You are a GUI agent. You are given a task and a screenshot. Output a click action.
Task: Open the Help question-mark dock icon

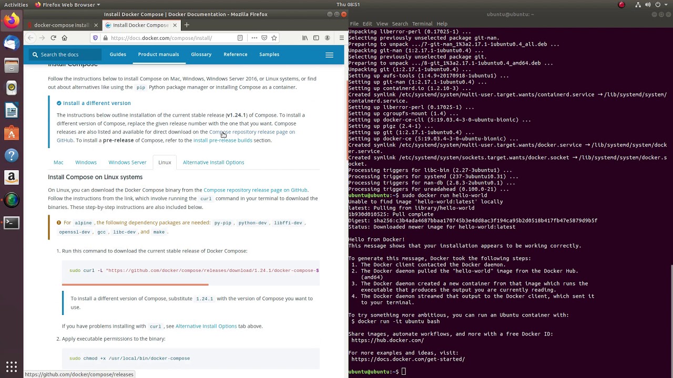[11, 155]
